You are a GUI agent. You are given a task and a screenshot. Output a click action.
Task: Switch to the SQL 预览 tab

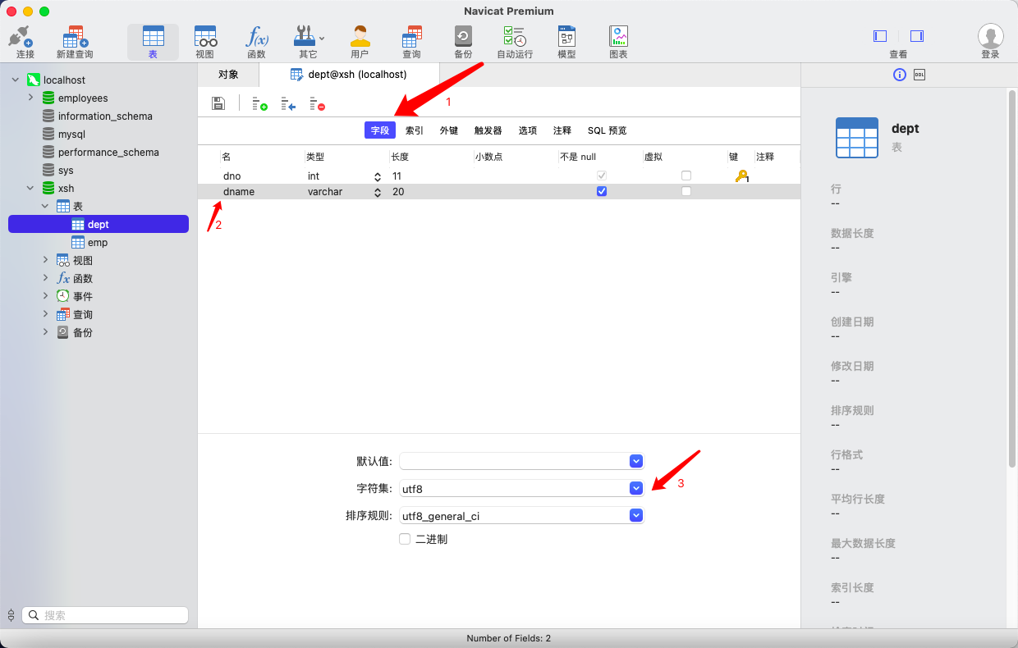[x=607, y=130]
